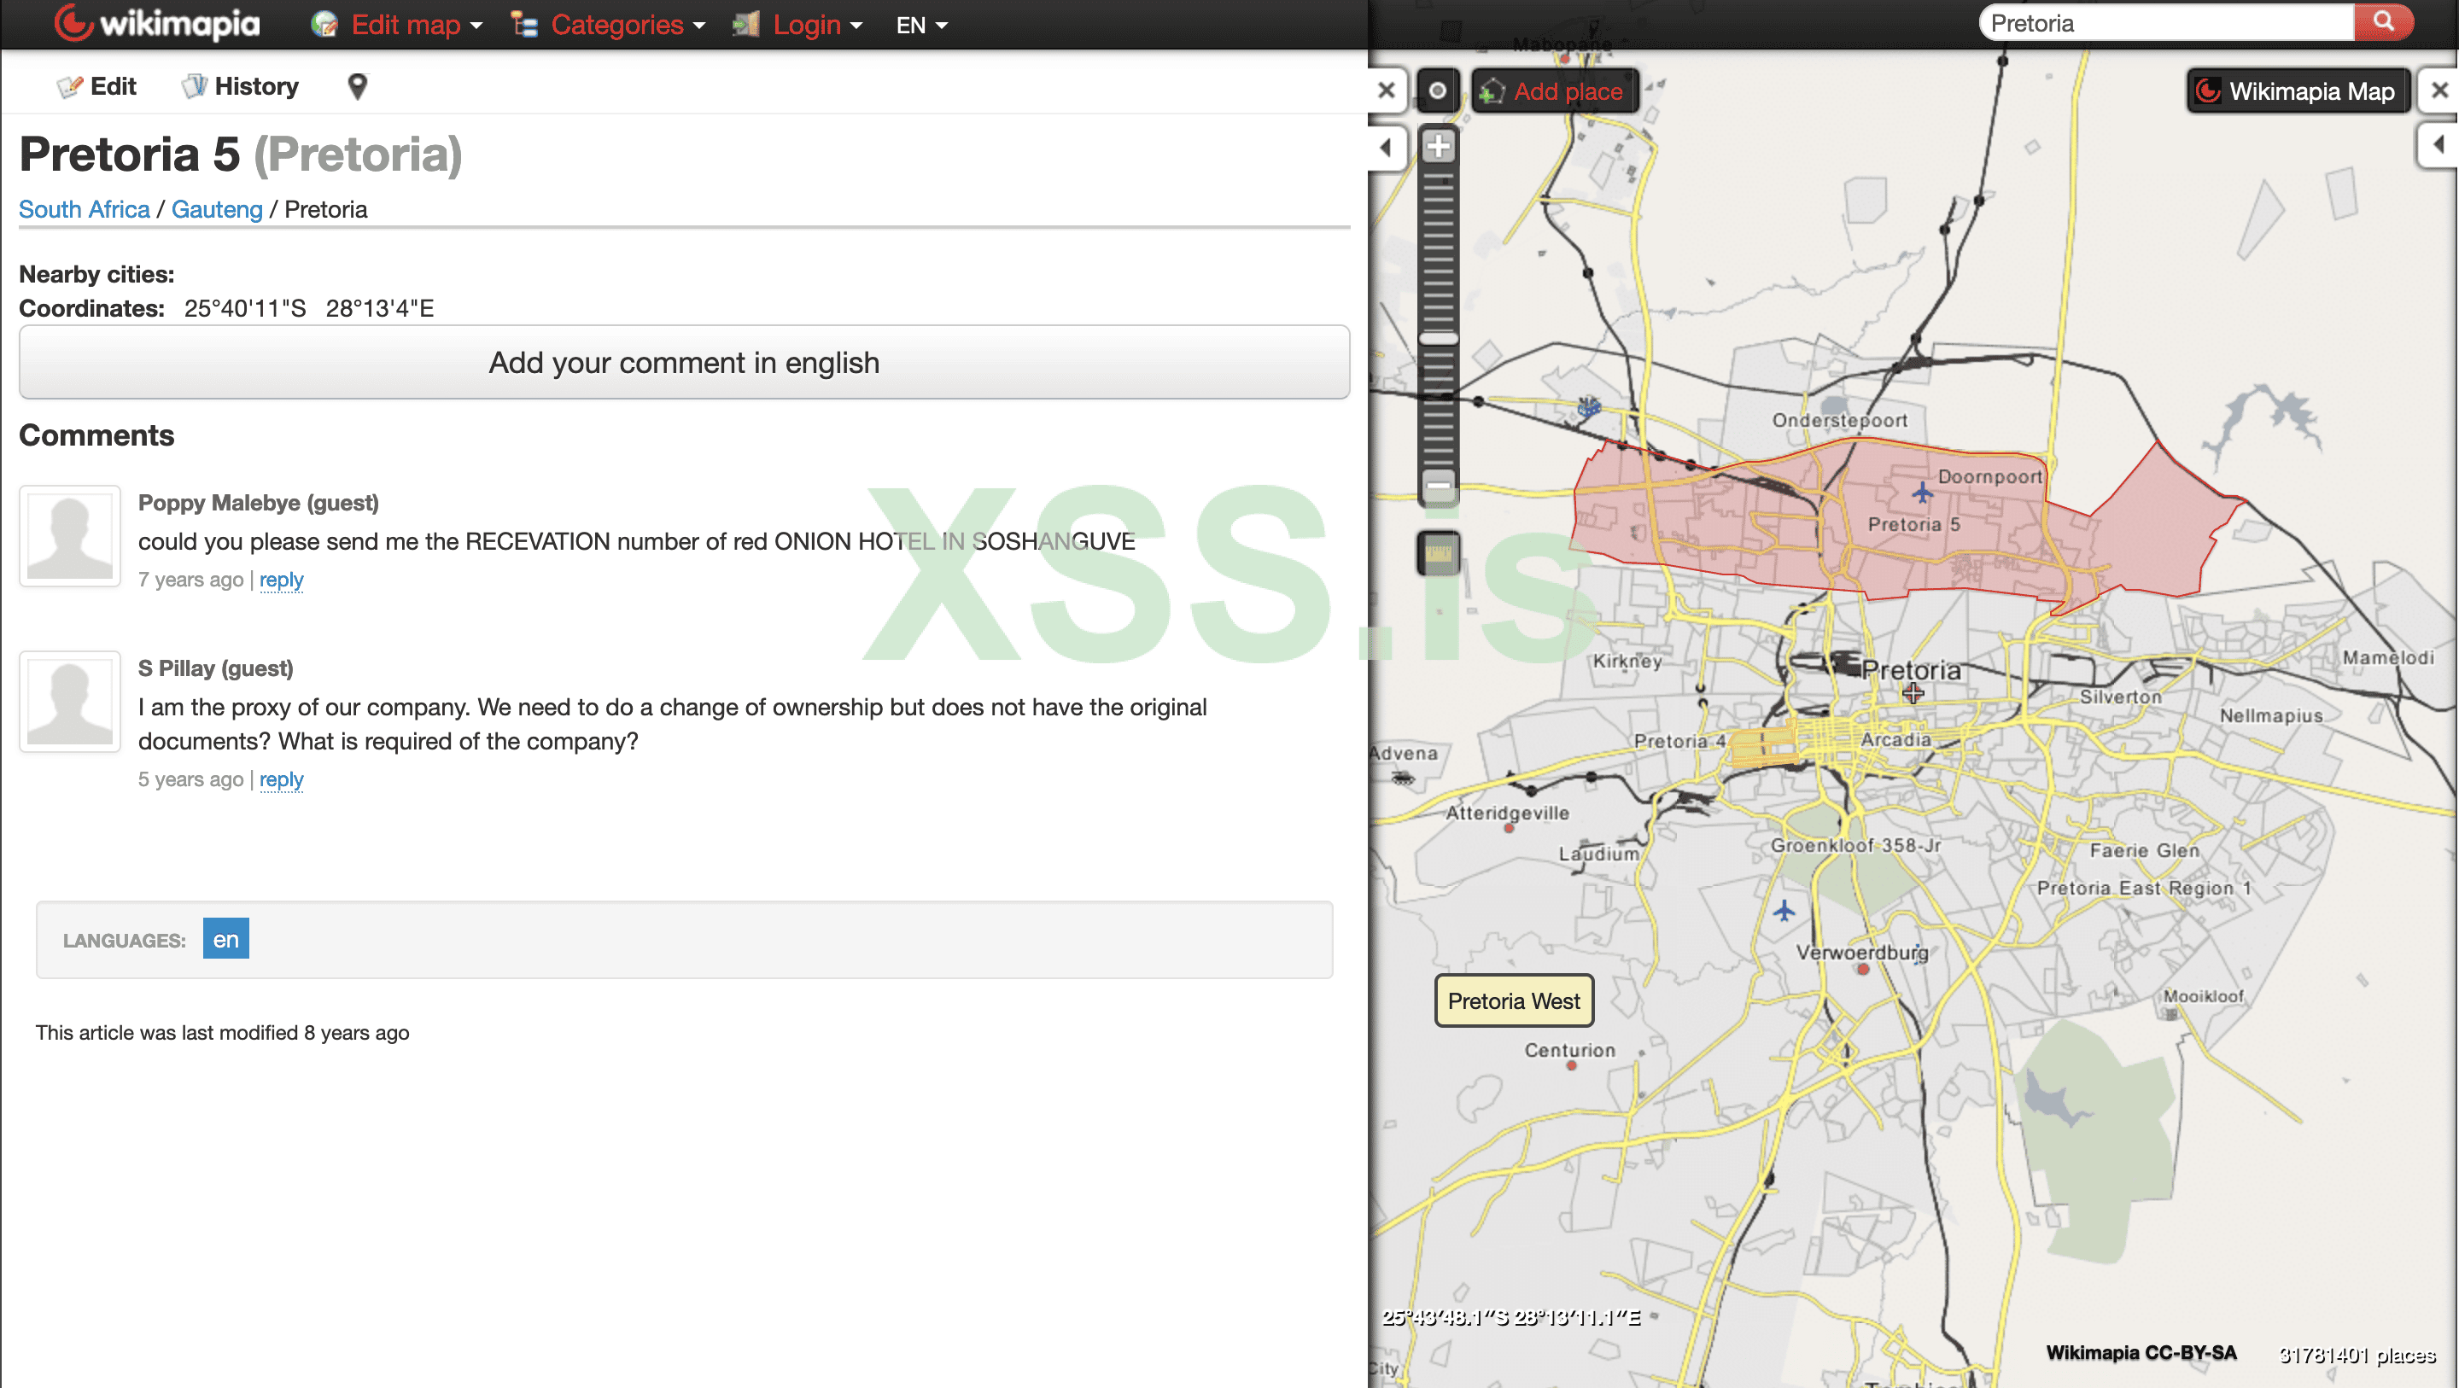Click the my location circle button
2459x1388 pixels.
(1438, 90)
